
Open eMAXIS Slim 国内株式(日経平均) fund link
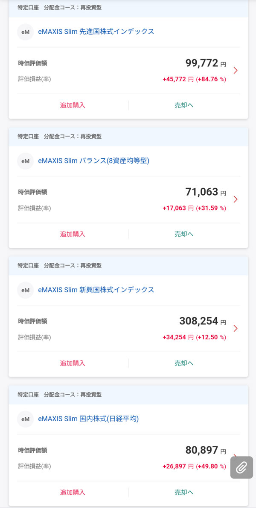[x=88, y=419]
